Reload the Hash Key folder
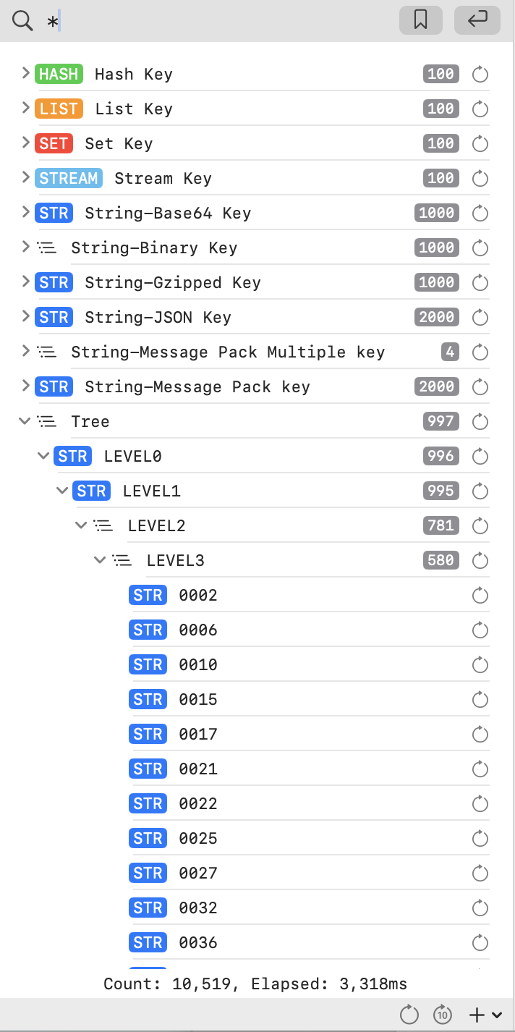This screenshot has width=515, height=1032. [480, 74]
